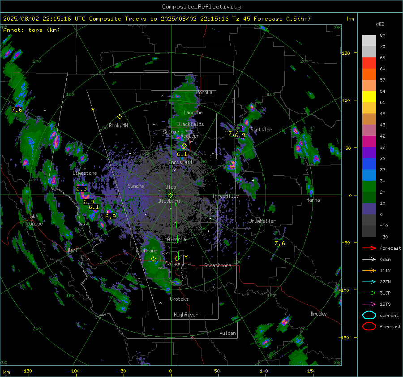Viewport: 403px width, 377px height.
Task: Click the Ponoka city label
Action: 204,92
